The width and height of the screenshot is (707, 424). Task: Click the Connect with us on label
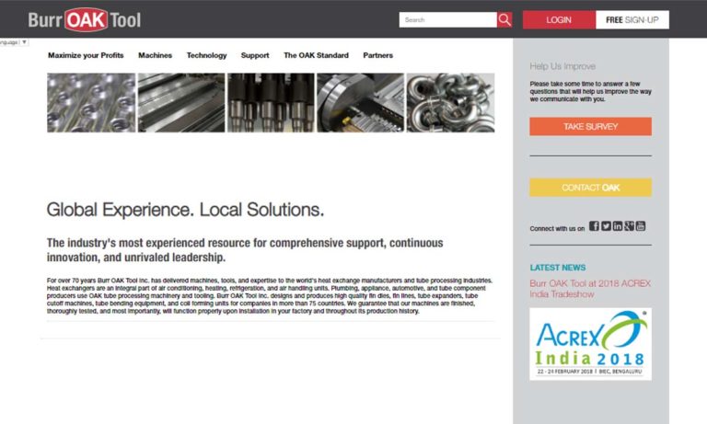pos(557,228)
